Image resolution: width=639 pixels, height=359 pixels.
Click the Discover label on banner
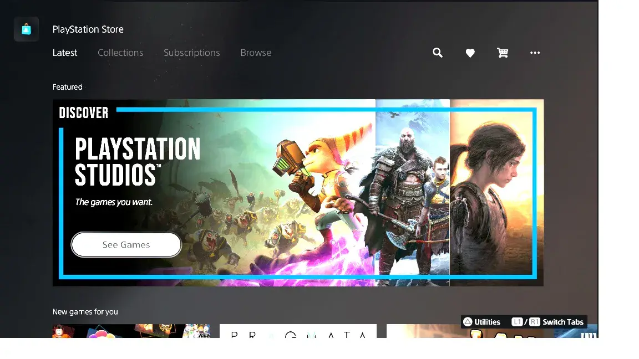[84, 113]
